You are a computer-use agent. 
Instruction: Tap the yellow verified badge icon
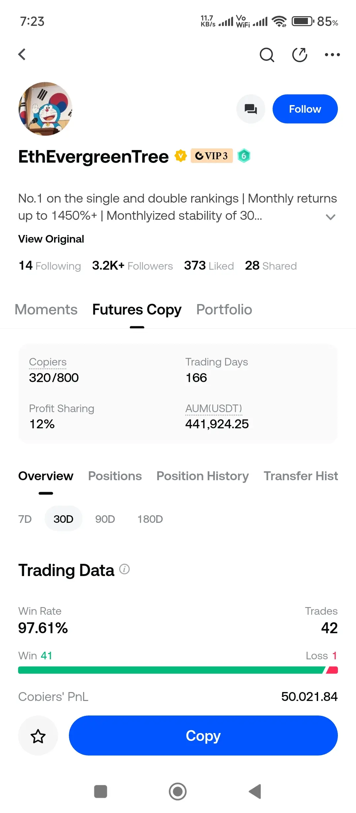(x=181, y=156)
